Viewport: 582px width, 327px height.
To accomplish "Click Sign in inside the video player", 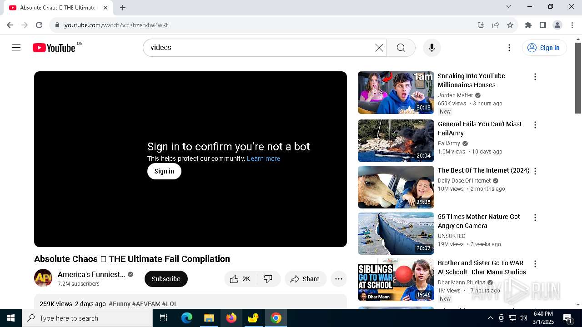I will pos(164,171).
